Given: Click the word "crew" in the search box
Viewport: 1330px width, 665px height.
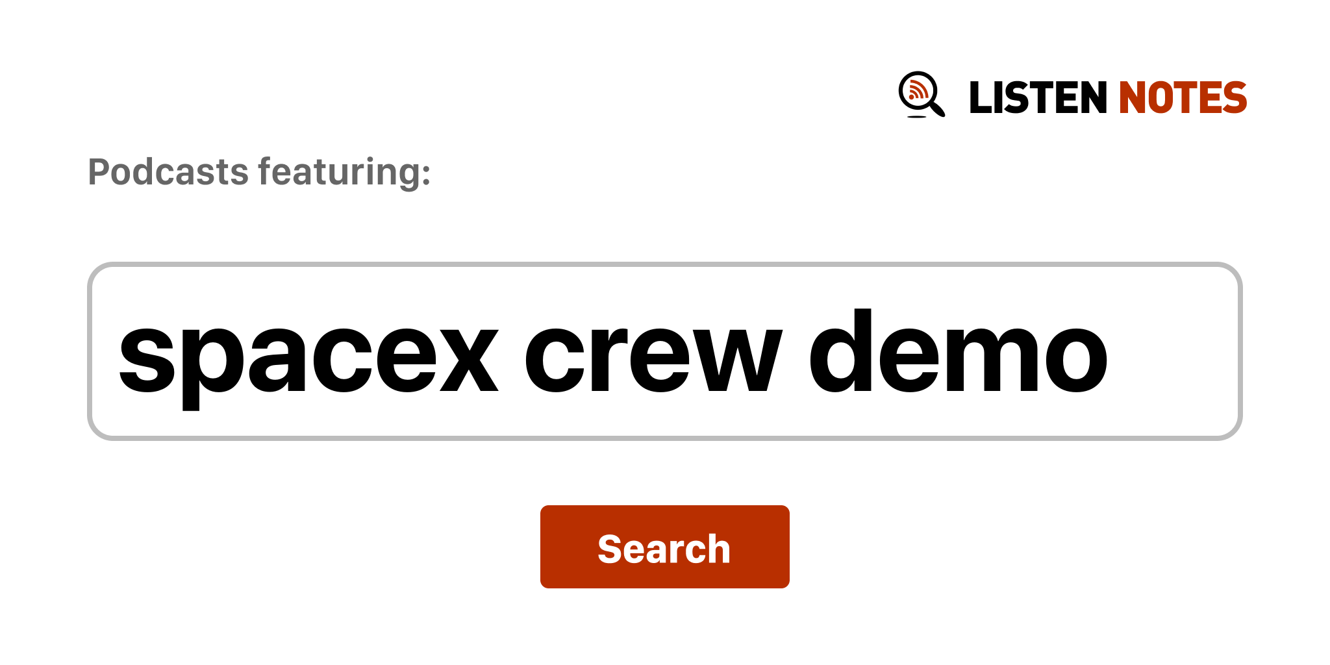Looking at the screenshot, I should click(653, 354).
